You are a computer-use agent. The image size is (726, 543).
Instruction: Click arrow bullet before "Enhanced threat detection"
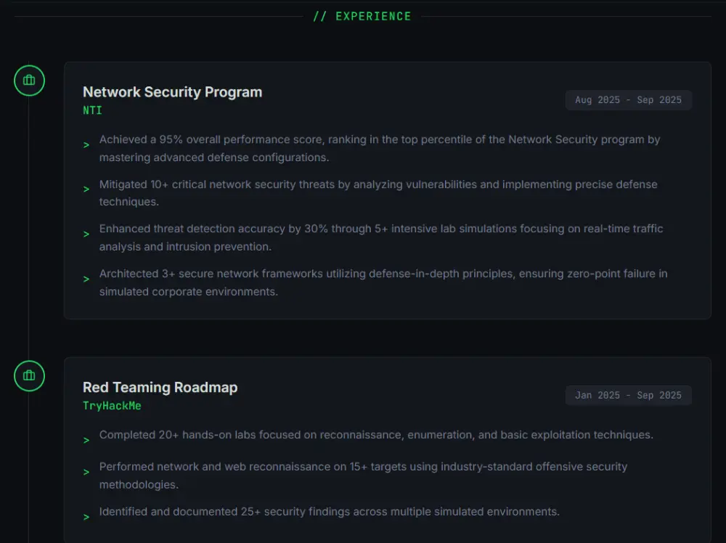coord(86,234)
